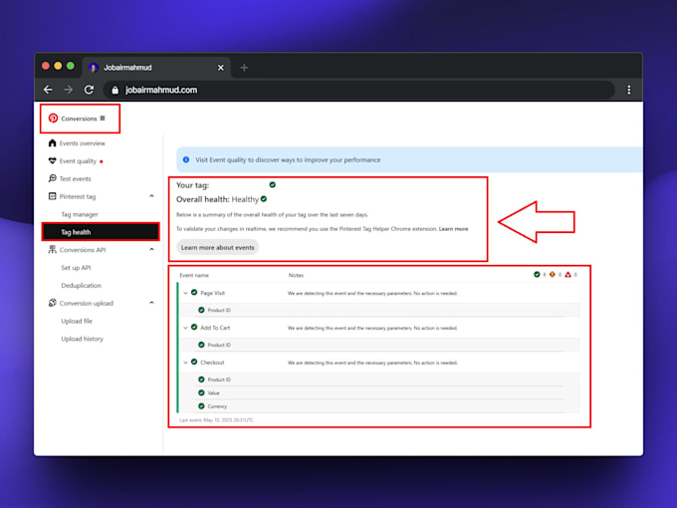Open Deduplication page

click(x=82, y=286)
